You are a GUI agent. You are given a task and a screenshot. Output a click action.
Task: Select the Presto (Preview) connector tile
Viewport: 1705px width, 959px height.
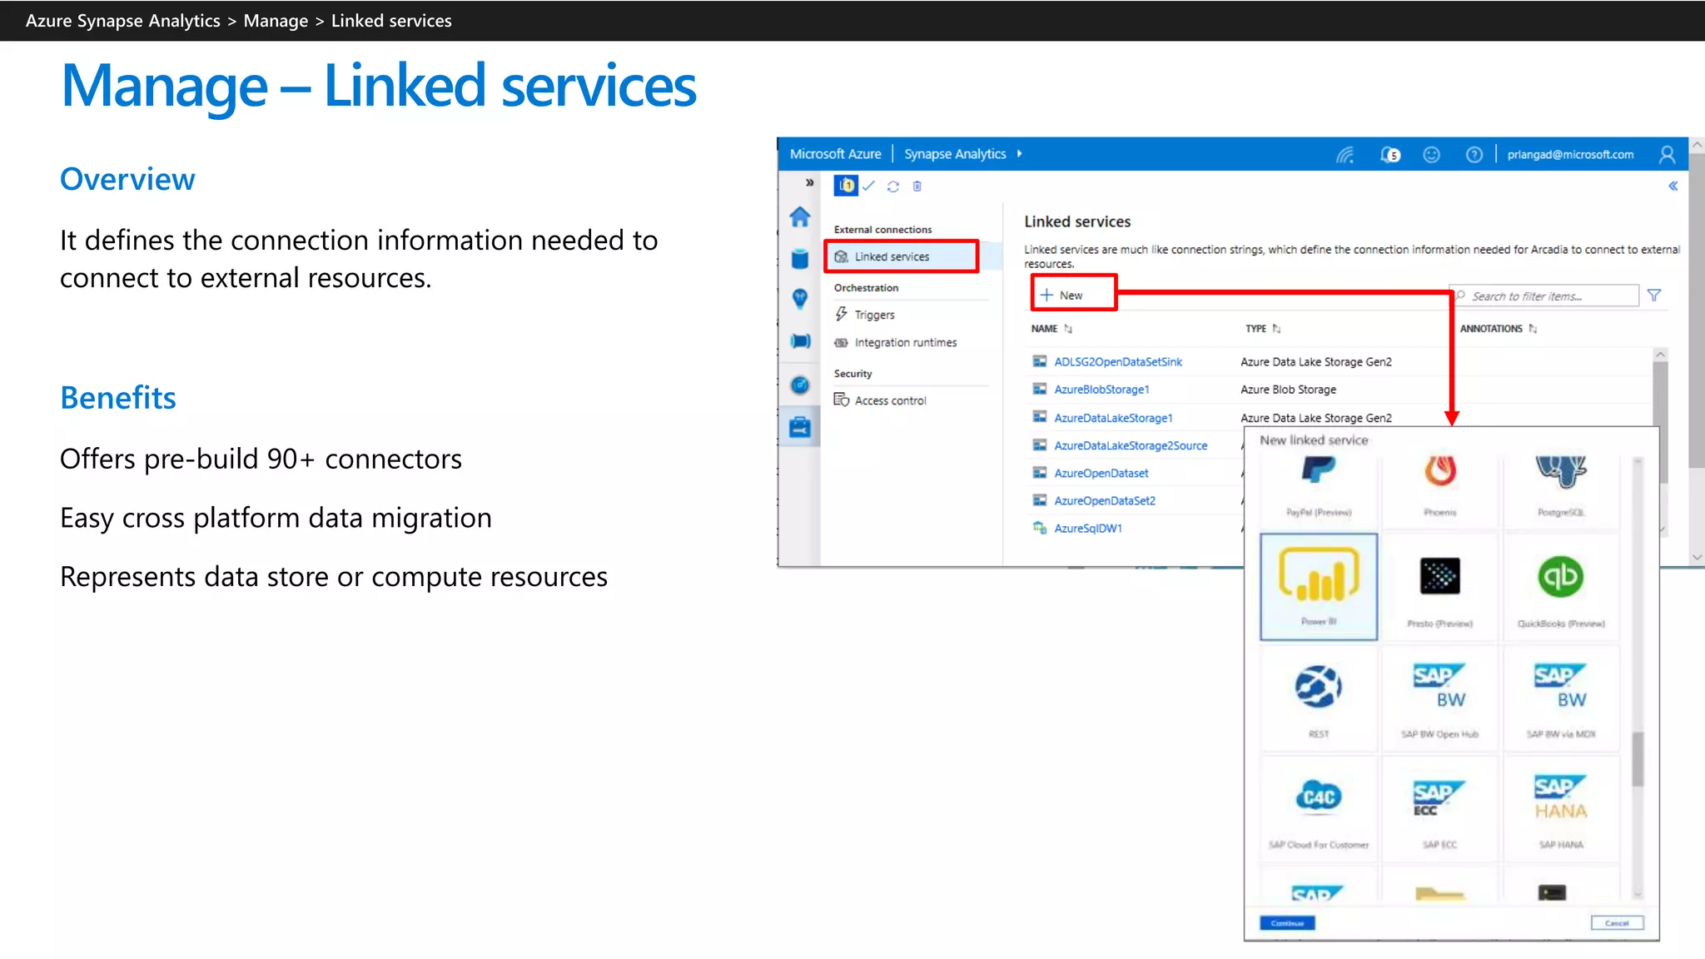1439,587
